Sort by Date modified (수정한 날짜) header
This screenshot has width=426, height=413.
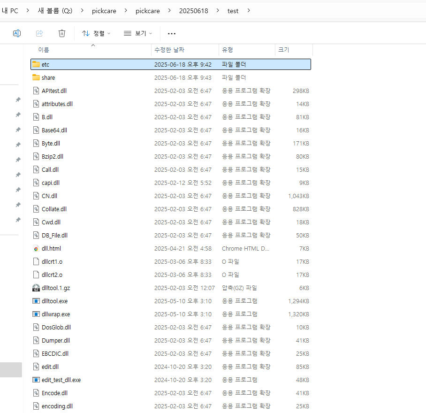pyautogui.click(x=169, y=50)
